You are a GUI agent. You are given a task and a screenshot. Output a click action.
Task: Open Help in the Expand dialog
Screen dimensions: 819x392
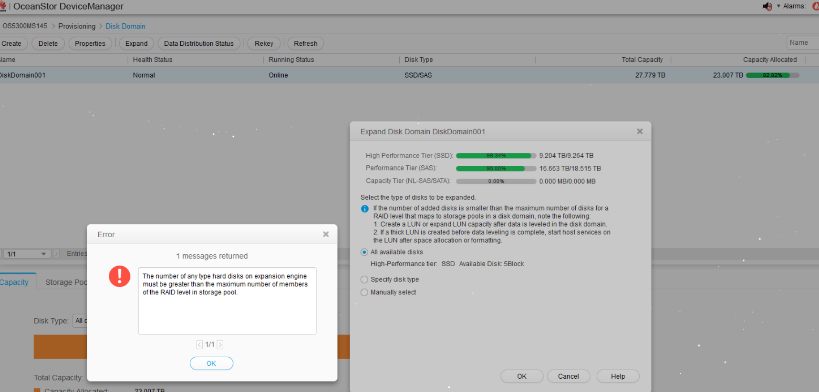(x=618, y=376)
